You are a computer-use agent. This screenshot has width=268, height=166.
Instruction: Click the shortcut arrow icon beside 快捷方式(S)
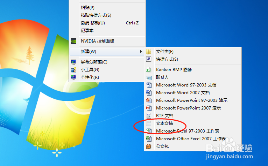(x=149, y=59)
